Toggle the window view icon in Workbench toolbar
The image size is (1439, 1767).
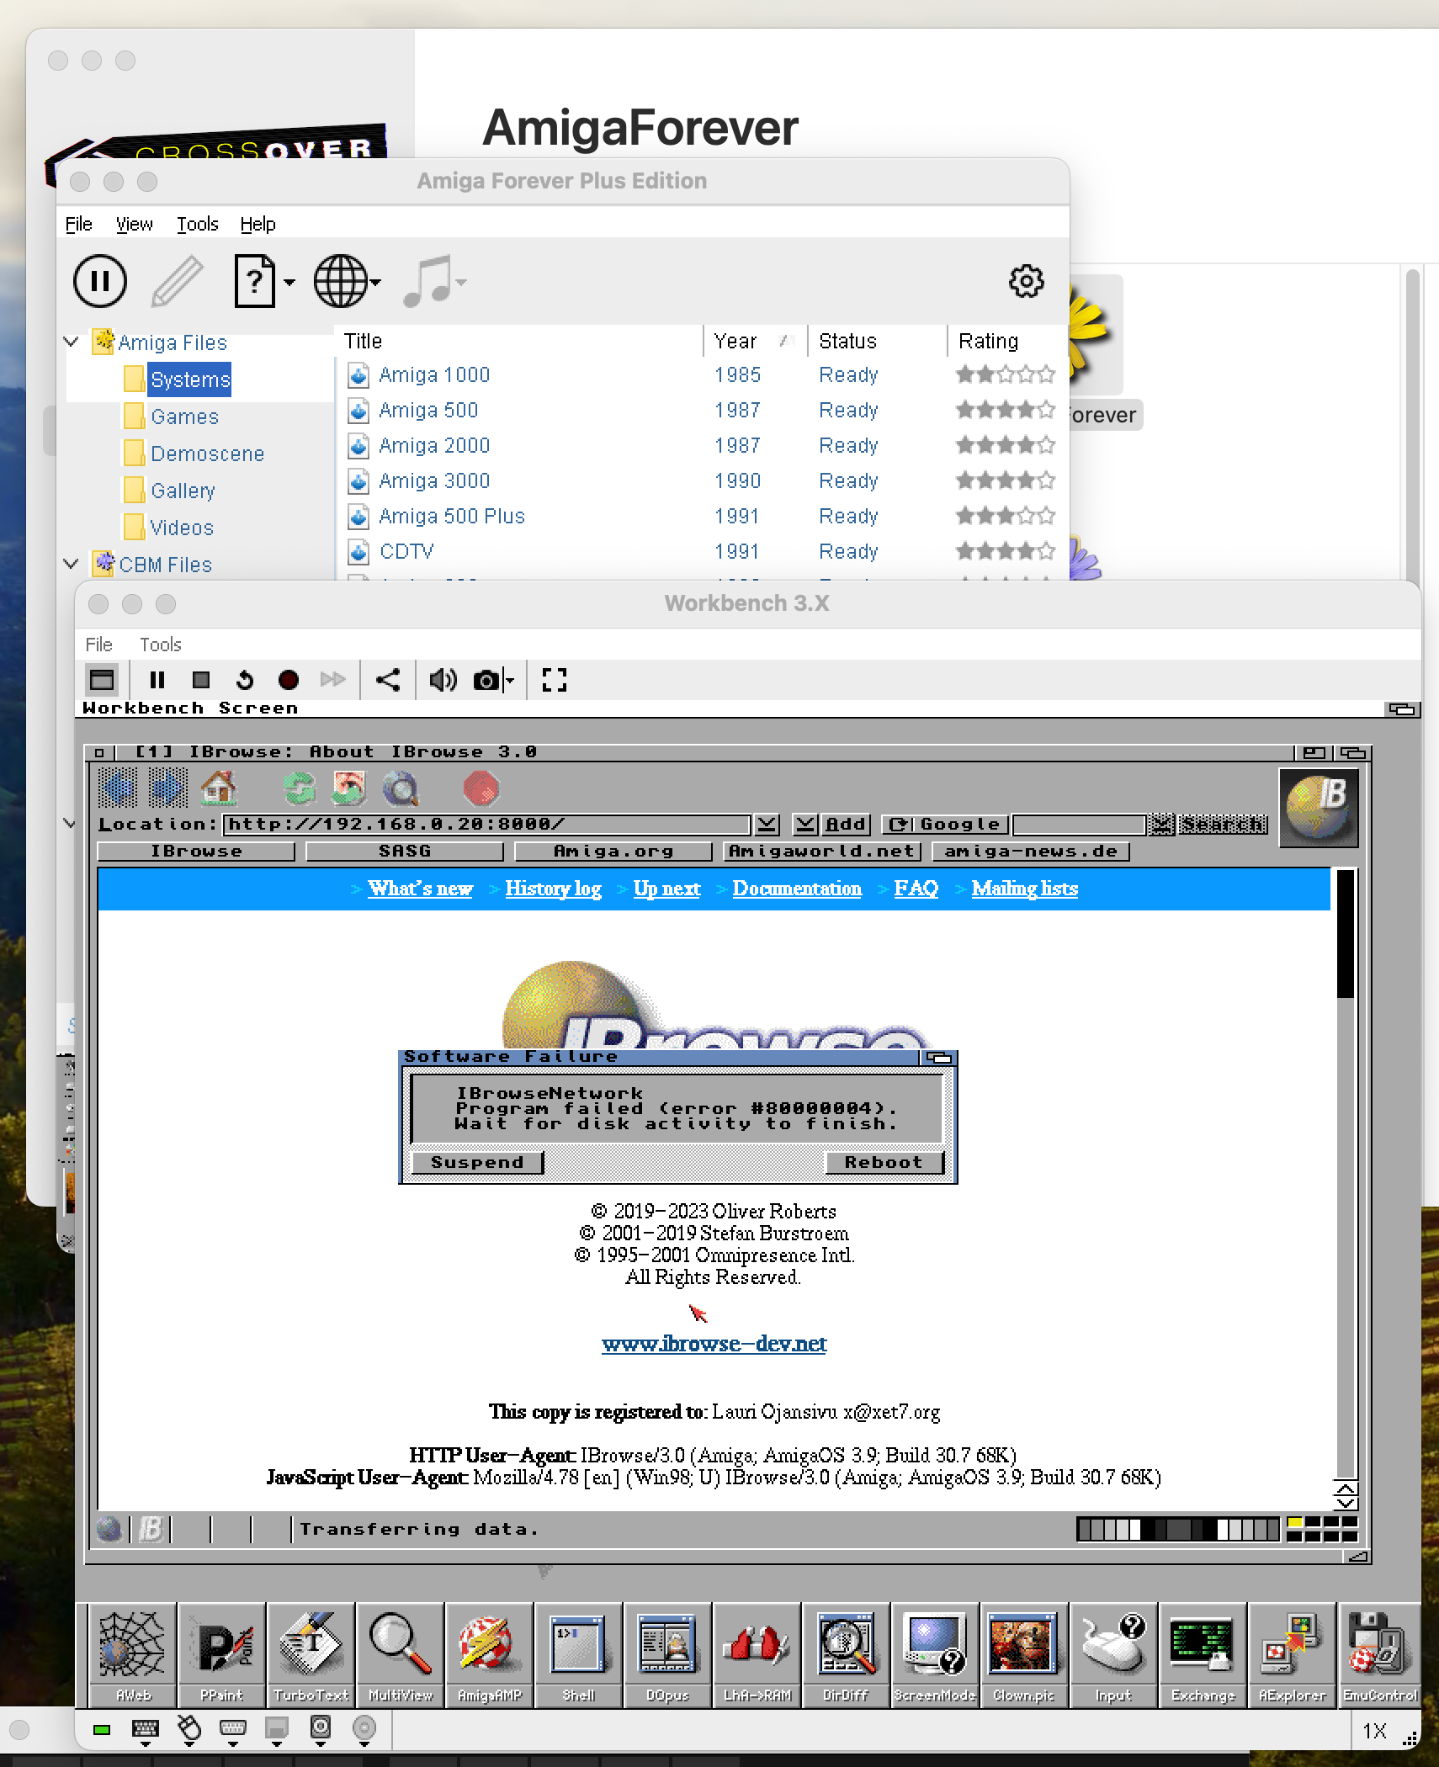pos(103,680)
